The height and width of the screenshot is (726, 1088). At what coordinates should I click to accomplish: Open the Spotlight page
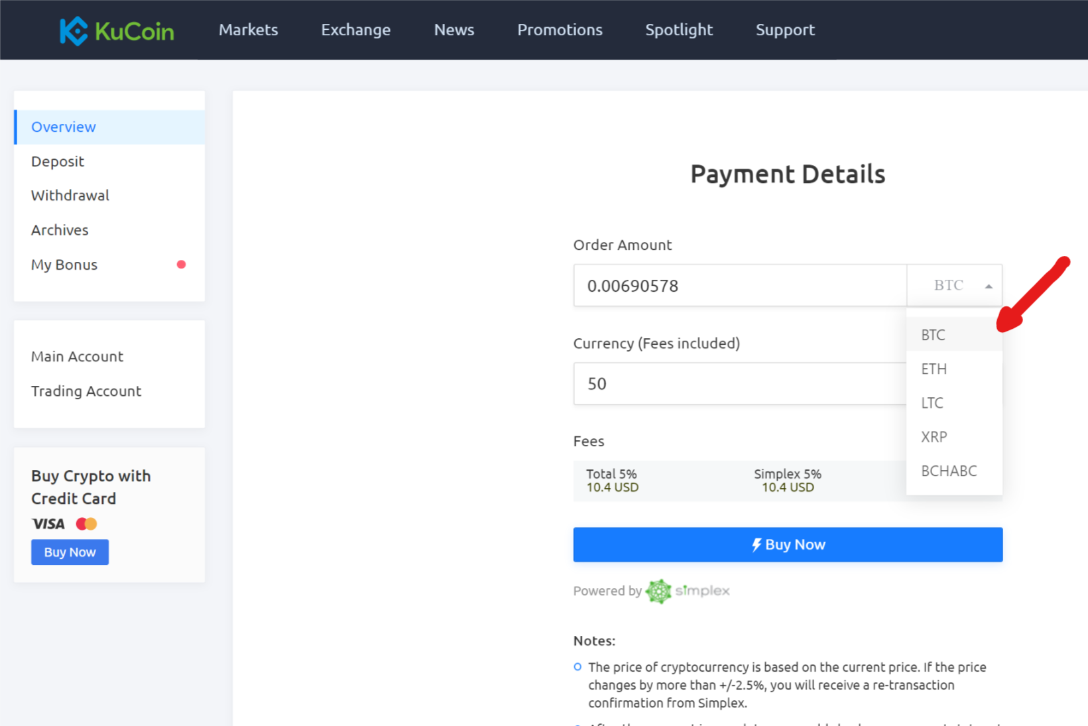point(679,30)
